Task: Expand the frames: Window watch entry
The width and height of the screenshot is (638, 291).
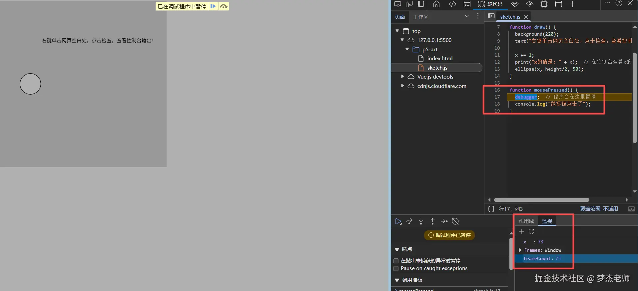Action: 520,250
